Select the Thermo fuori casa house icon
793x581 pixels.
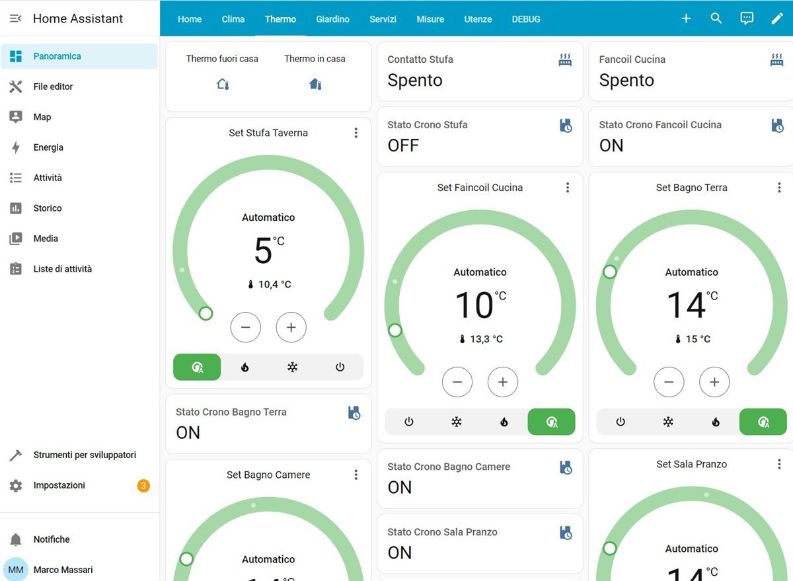[x=222, y=84]
